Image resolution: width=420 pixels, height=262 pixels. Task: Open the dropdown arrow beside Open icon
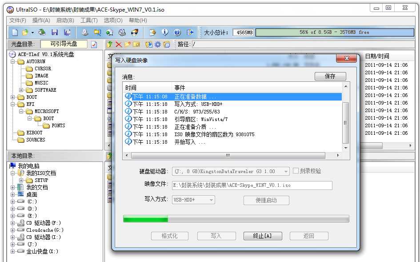tap(32, 33)
